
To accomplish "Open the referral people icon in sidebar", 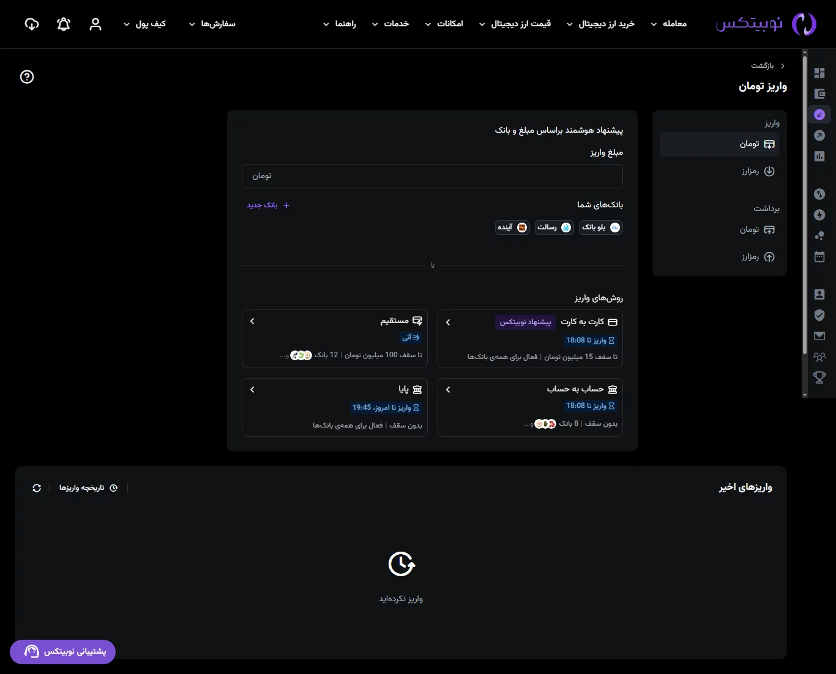I will click(819, 357).
